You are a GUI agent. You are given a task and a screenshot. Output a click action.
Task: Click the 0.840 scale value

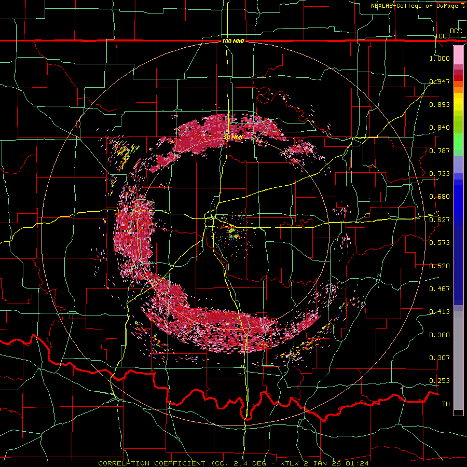[439, 127]
